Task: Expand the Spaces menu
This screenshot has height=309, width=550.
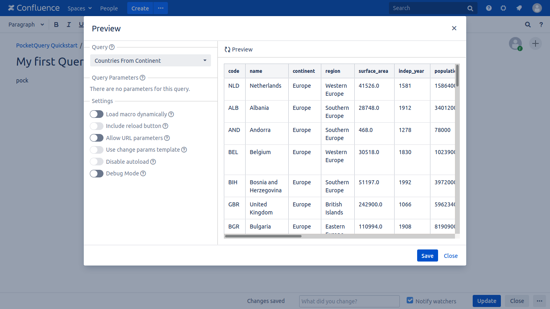Action: pyautogui.click(x=79, y=8)
